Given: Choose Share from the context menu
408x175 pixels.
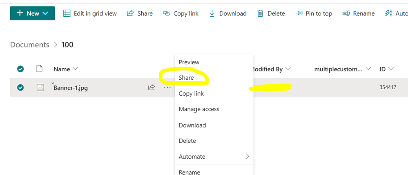Looking at the screenshot, I should click(x=186, y=78).
